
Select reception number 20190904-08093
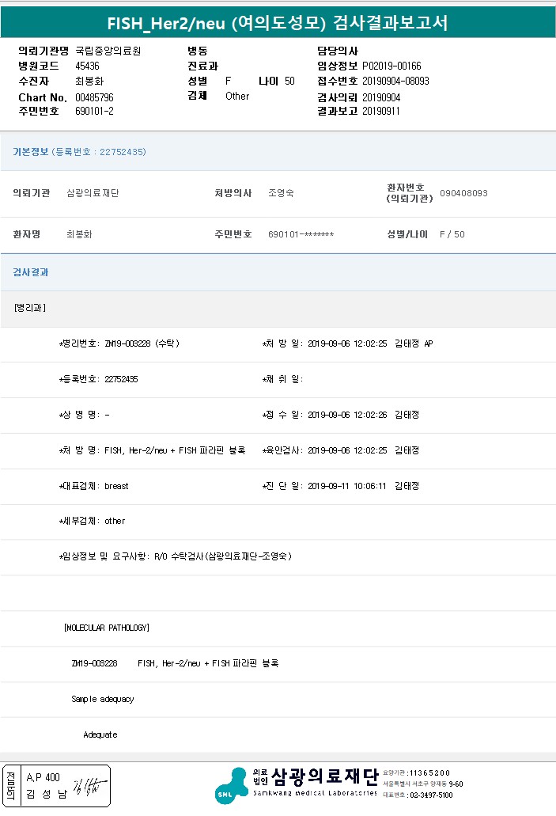395,82
